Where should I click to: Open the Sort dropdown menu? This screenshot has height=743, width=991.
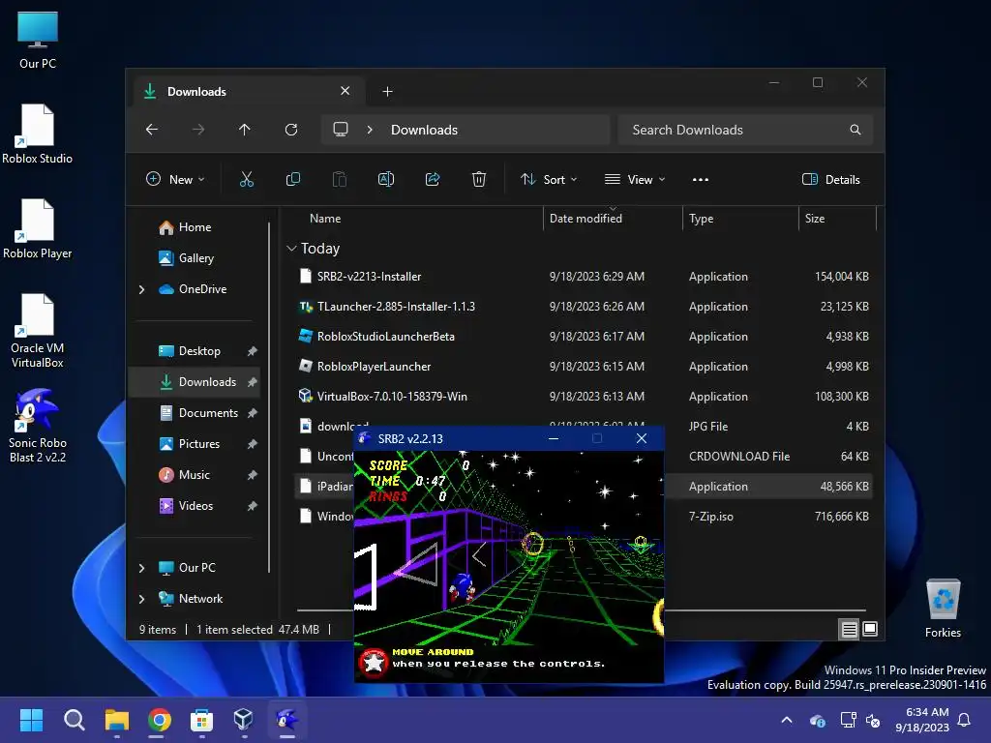tap(549, 179)
